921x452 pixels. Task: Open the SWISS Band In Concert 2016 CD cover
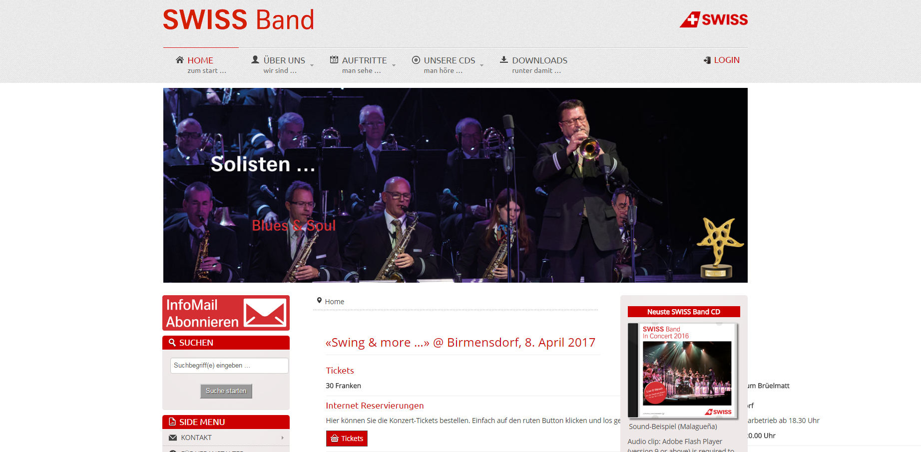(x=683, y=370)
